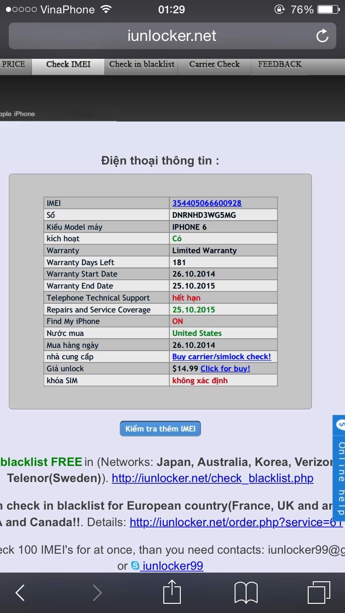Viewport: 345px width, 613px height.
Task: Tap the Click for buy! link
Action: (x=225, y=369)
